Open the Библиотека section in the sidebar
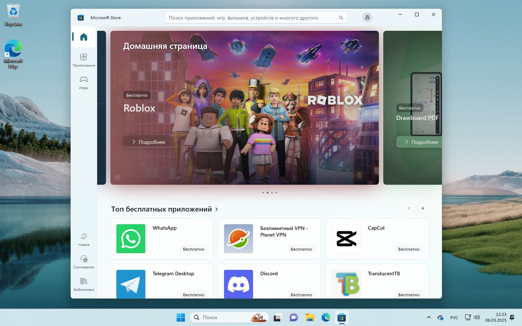The image size is (522, 326). coord(84,284)
